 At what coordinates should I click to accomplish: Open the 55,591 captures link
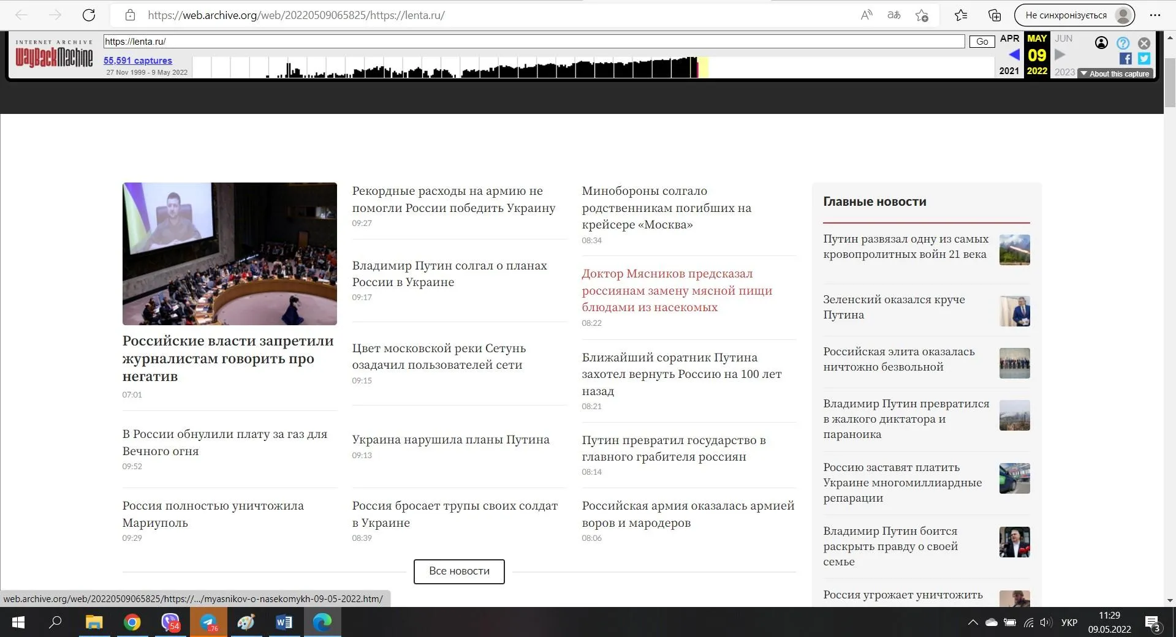(138, 61)
